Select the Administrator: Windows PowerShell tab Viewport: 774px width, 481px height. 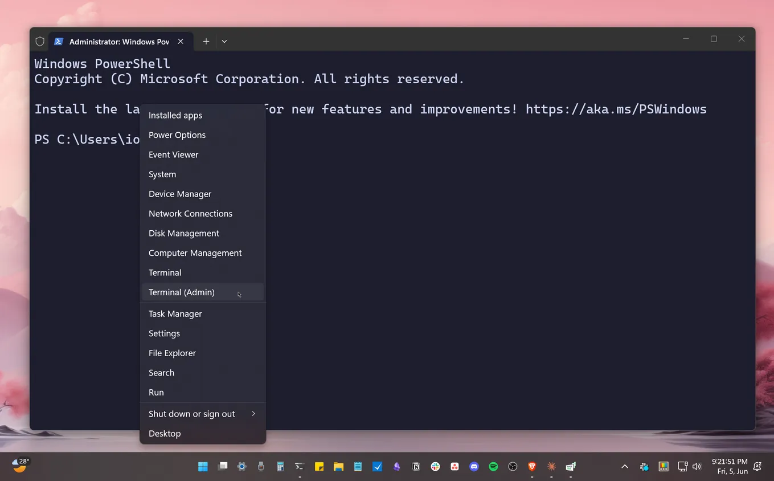point(120,42)
